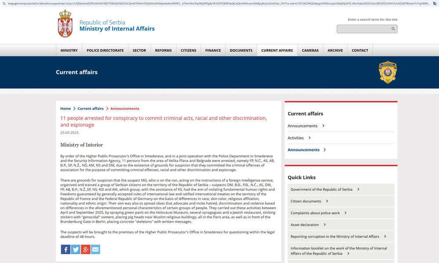
Task: Open the Finance menu
Action: click(x=213, y=50)
